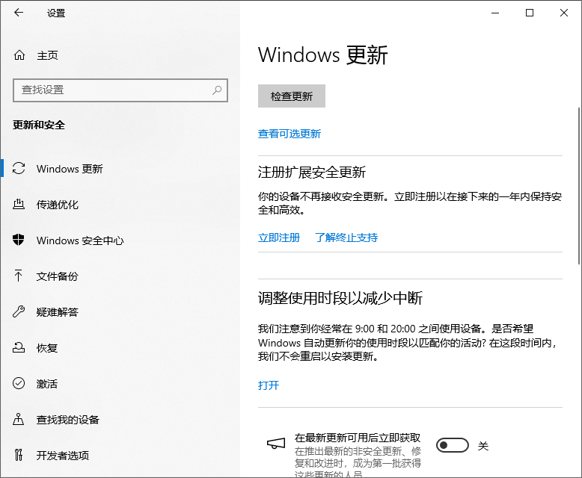Click the 文件备份 upload arrow icon
The width and height of the screenshot is (582, 478).
point(18,276)
